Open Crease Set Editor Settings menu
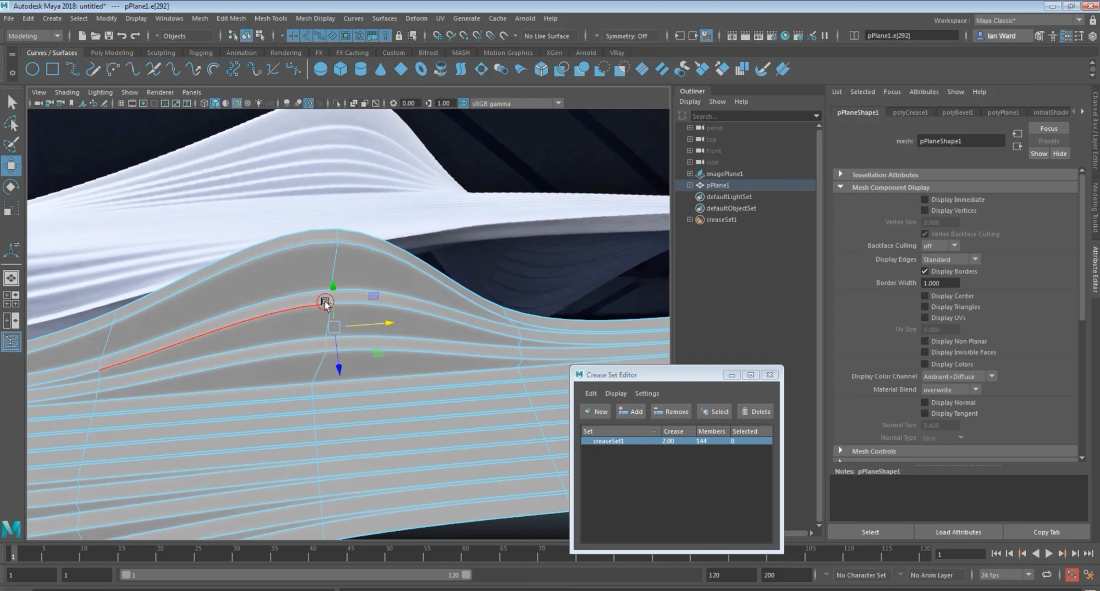Screen dimensions: 1100x591 (x=647, y=394)
